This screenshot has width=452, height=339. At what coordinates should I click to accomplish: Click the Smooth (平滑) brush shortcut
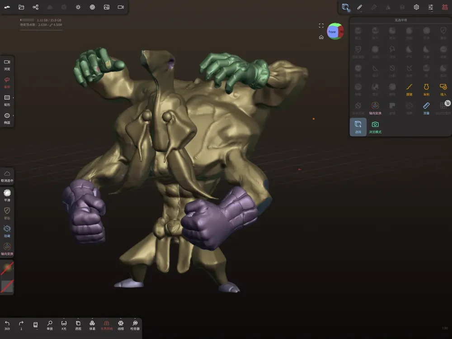pyautogui.click(x=7, y=195)
